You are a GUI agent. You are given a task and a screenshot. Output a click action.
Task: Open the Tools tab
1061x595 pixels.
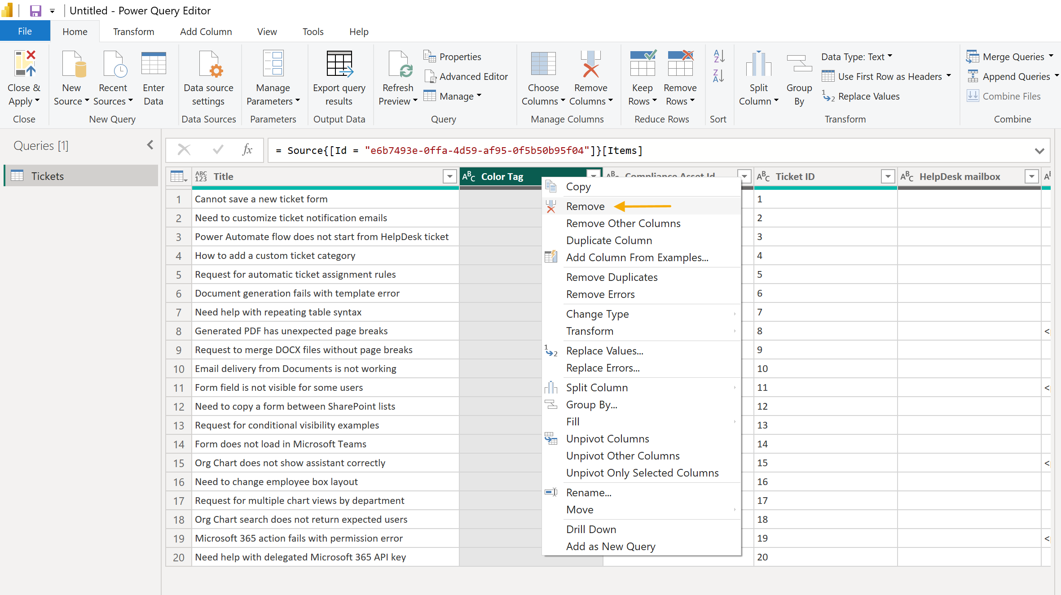(x=313, y=31)
